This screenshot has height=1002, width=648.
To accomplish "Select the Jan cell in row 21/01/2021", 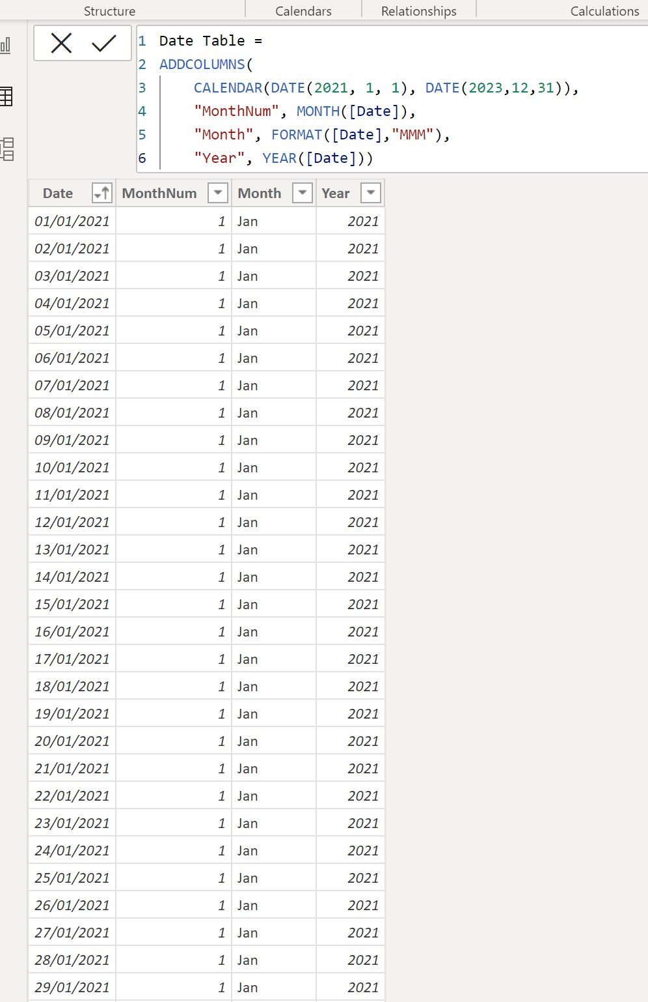I will click(274, 768).
